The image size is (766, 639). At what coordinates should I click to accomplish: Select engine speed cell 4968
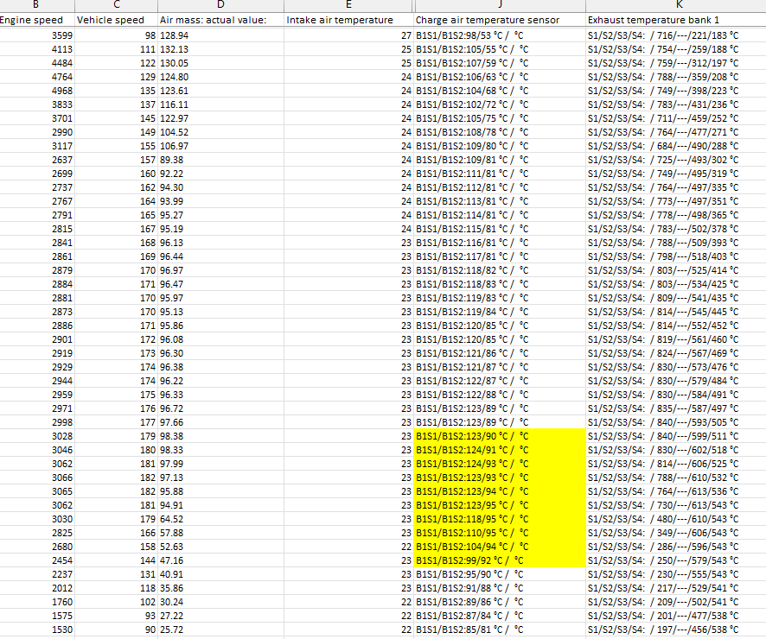click(x=37, y=91)
